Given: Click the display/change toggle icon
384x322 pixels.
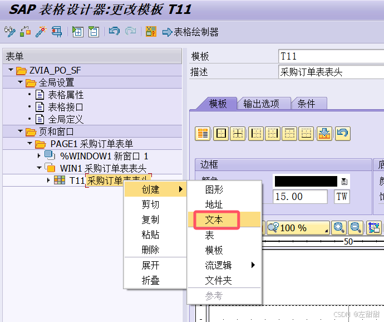Looking at the screenshot, I should click(x=10, y=32).
